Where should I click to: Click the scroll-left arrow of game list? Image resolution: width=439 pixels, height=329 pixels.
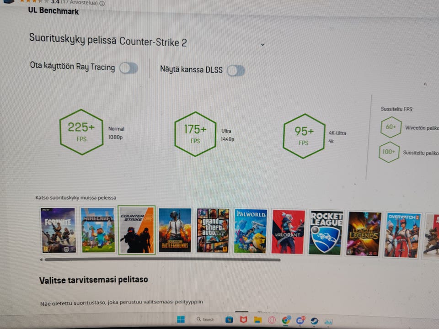tap(41, 260)
